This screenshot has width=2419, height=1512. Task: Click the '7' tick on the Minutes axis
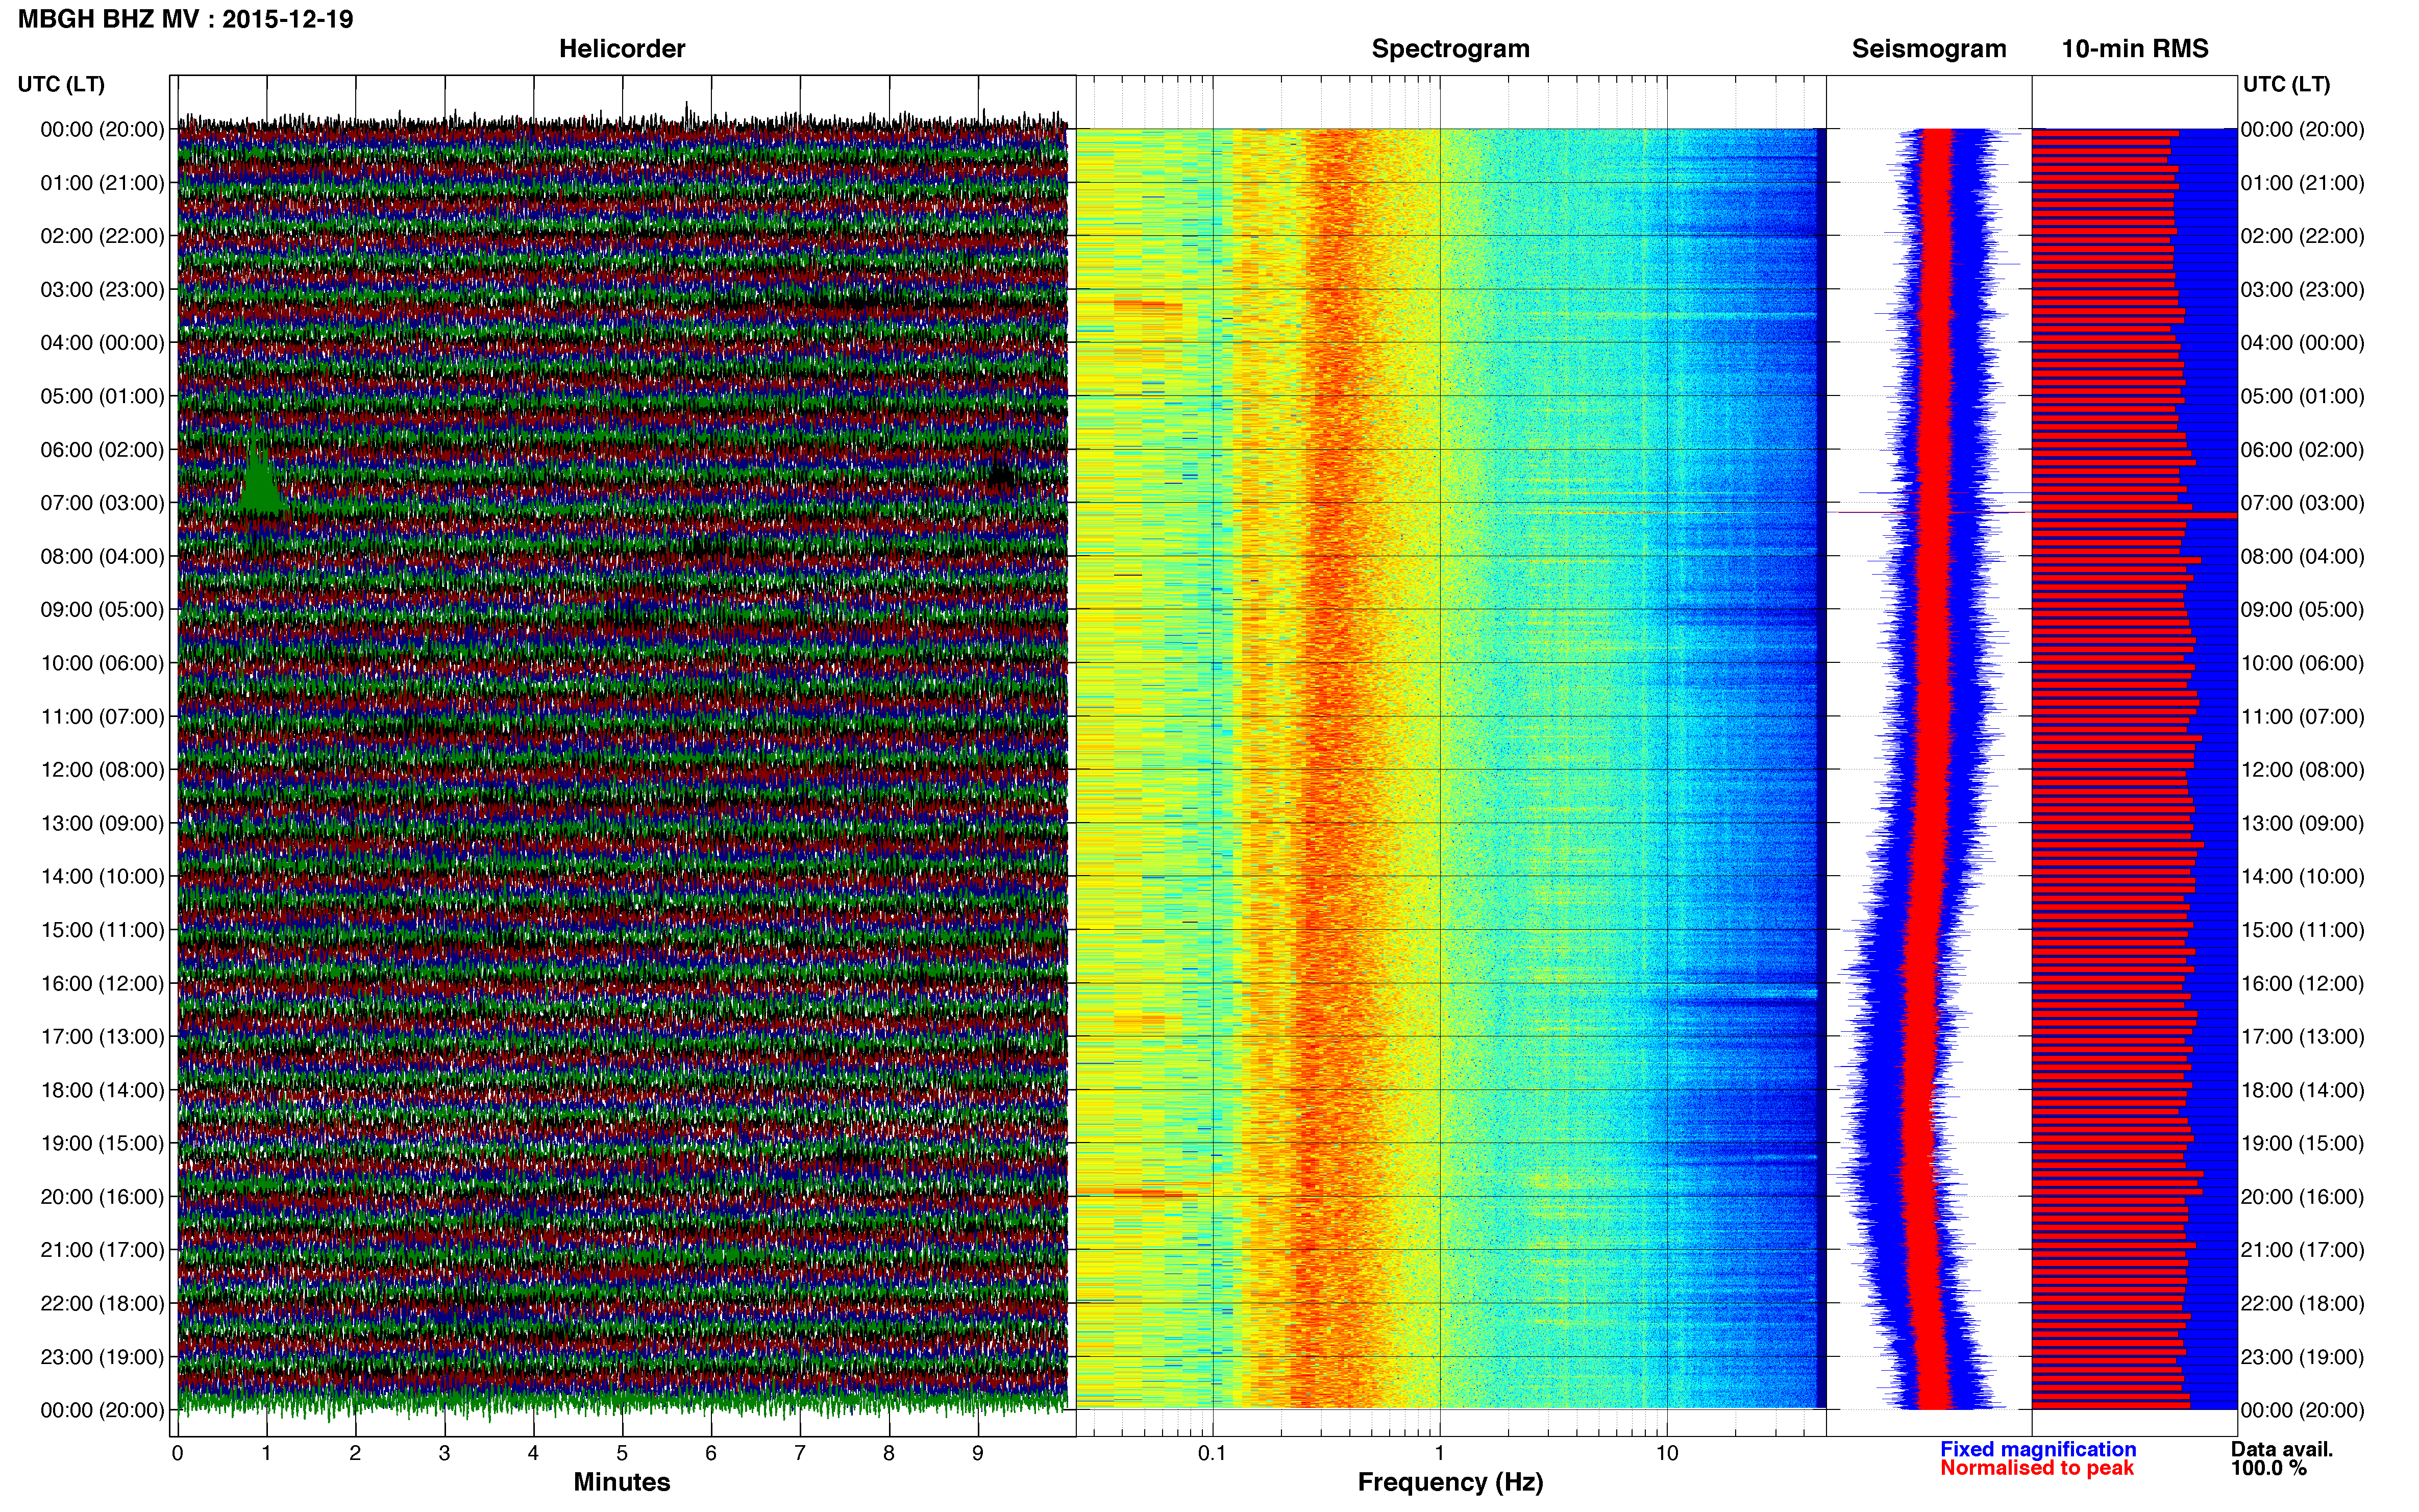pyautogui.click(x=800, y=1454)
